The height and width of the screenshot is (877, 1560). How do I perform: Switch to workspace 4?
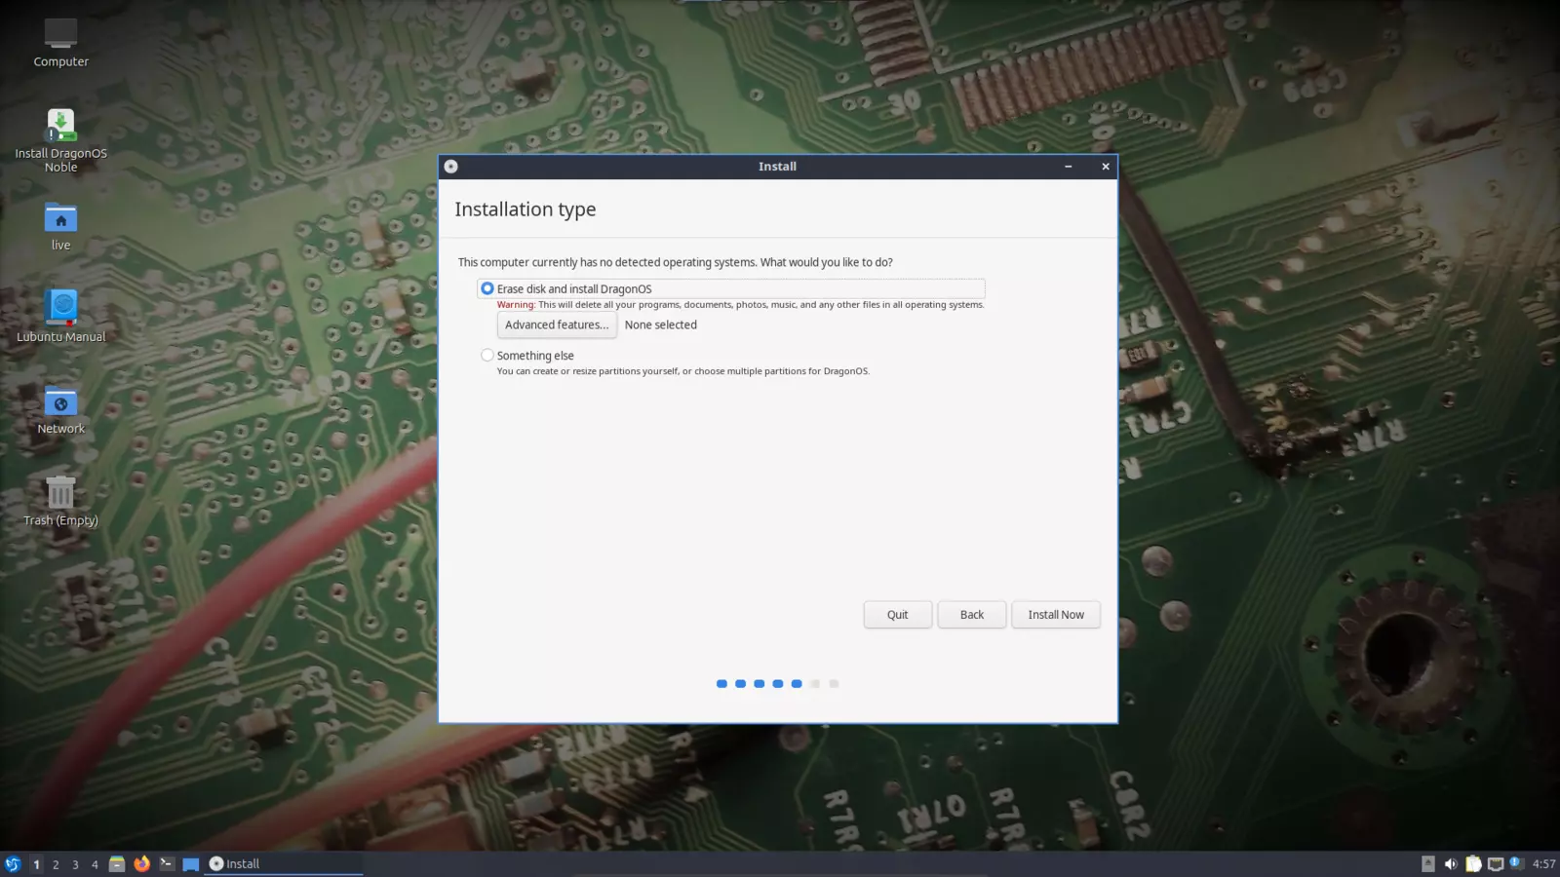click(95, 864)
